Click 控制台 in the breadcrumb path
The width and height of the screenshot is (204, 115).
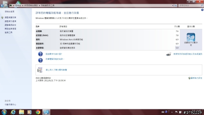18,5
